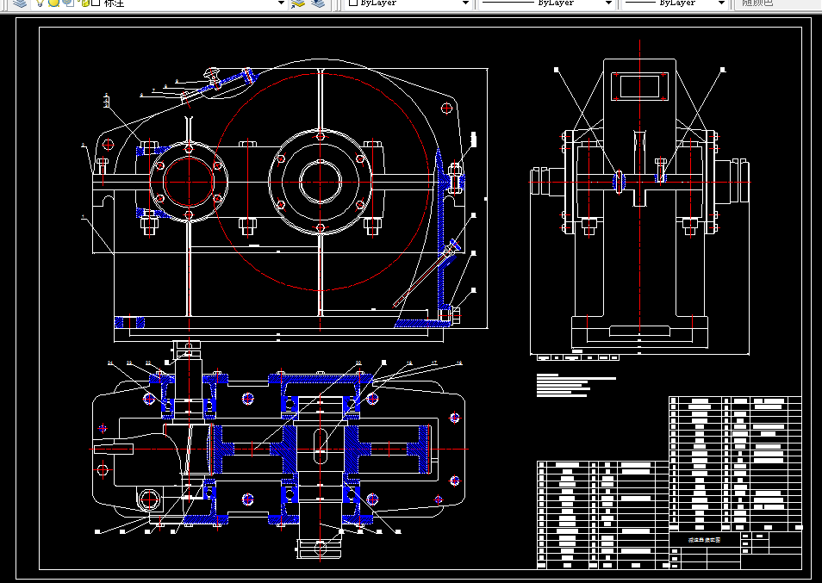Click the Layer Previous icon
822x583 pixels.
318,3
